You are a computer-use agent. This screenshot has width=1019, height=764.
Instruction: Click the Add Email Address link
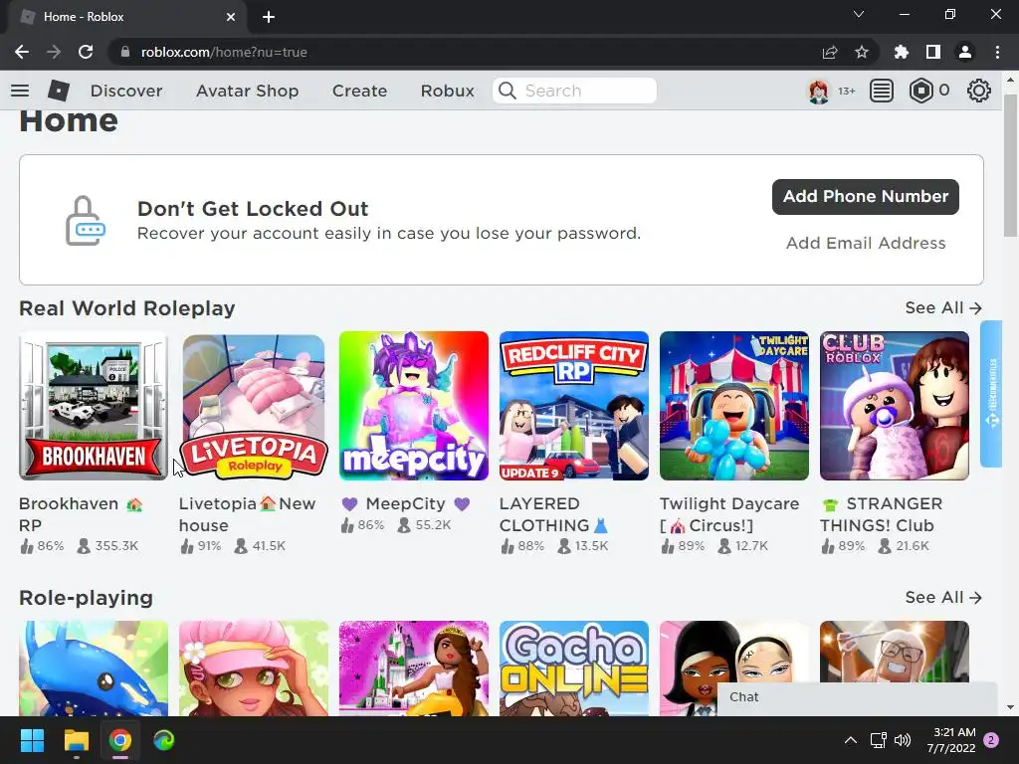tap(866, 243)
